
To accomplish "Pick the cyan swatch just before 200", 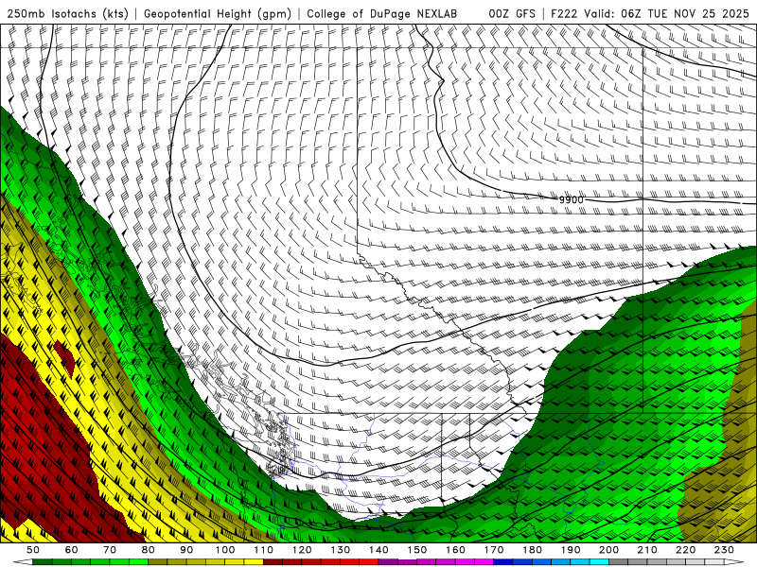I will 599,562.
